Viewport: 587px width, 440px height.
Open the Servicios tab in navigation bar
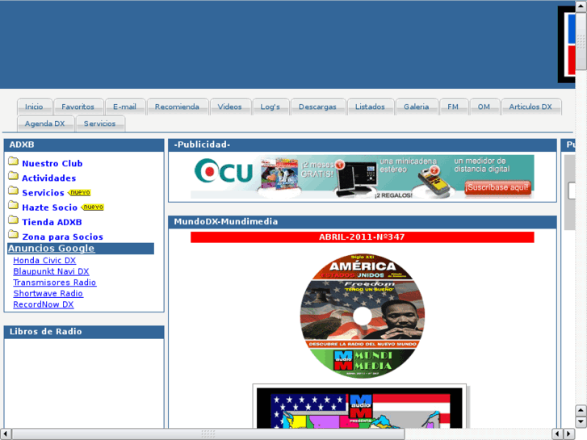(x=100, y=124)
